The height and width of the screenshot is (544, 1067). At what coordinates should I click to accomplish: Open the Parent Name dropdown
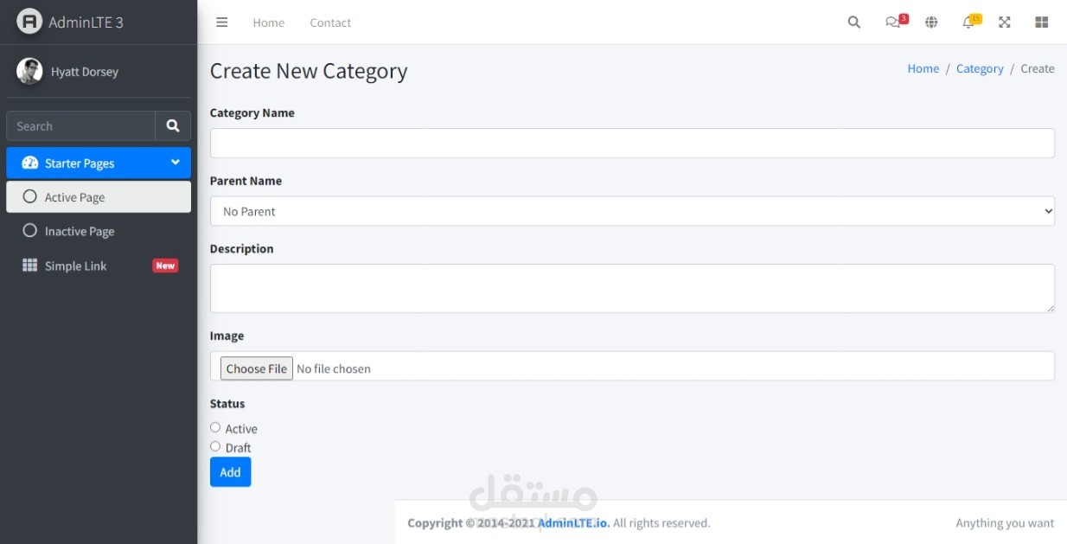[632, 211]
